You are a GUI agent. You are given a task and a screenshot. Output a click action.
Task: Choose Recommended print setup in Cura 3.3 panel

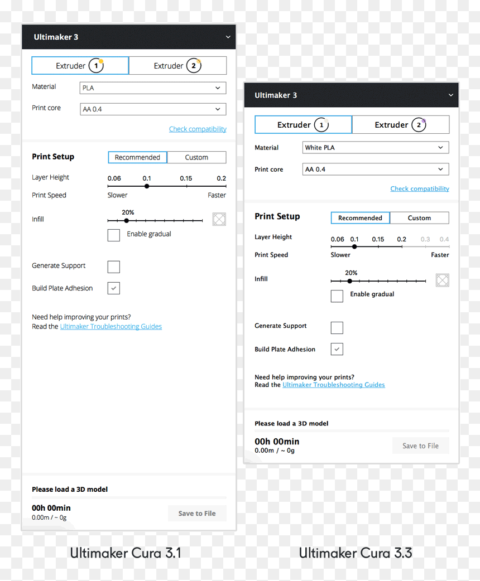360,218
